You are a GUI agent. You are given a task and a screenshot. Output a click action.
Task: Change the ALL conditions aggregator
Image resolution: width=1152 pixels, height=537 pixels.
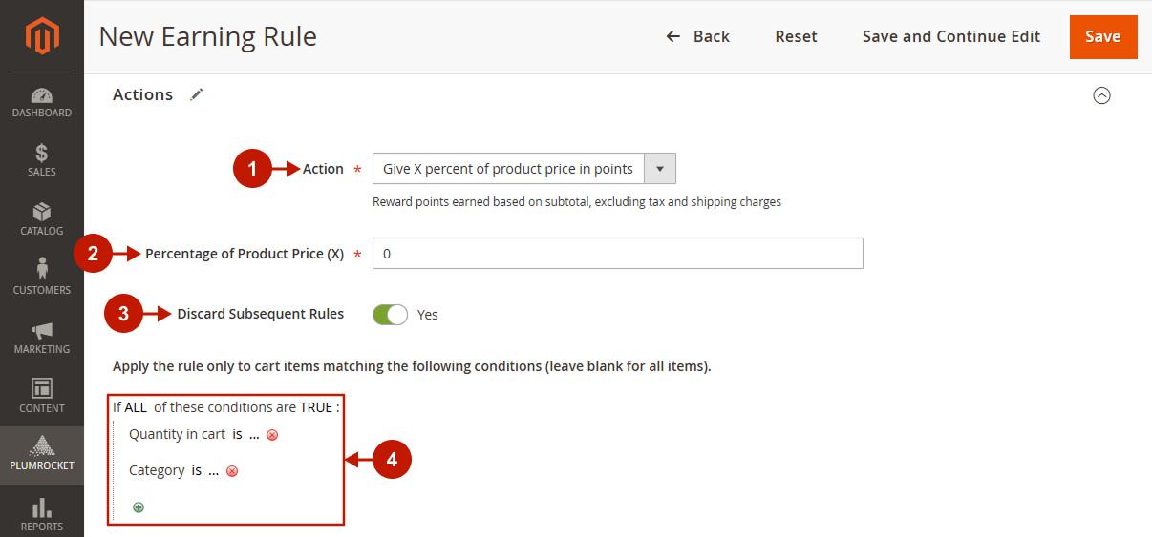[136, 407]
